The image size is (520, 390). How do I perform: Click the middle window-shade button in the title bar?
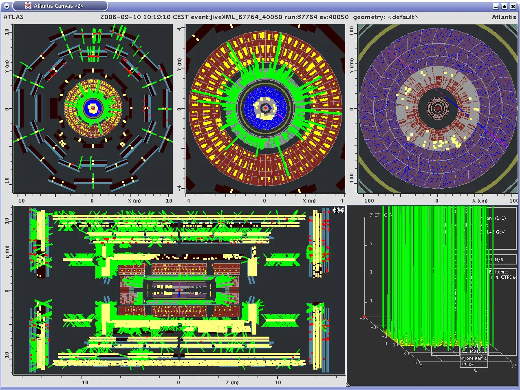504,6
